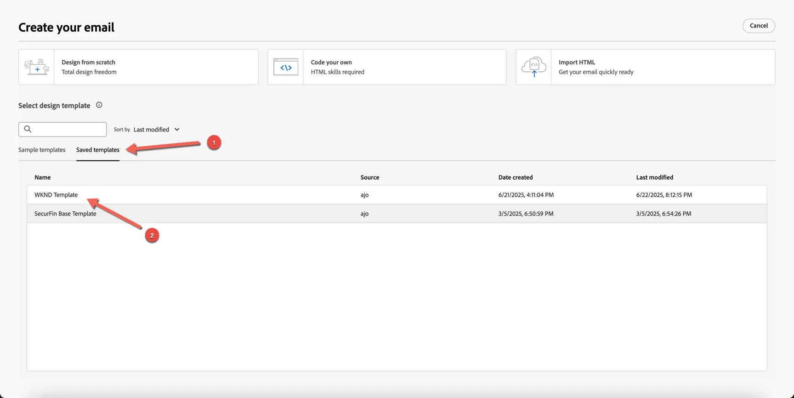Image resolution: width=794 pixels, height=398 pixels.
Task: Click date created 3/5/2025, 6:50:59 PM
Action: point(526,214)
